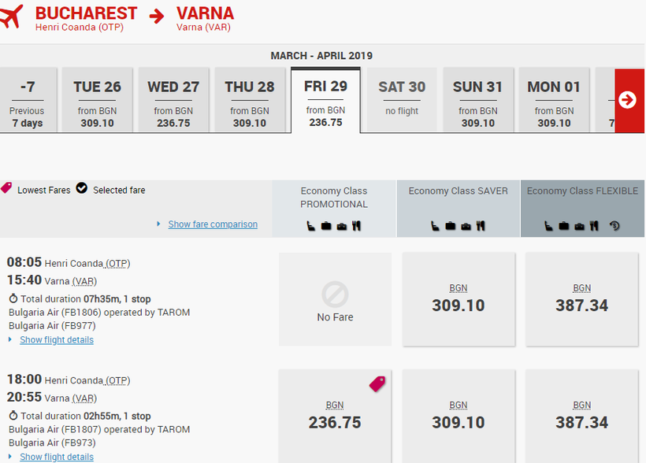The image size is (646, 463).
Task: Click the meal icon under Economy Class SAVER
Action: [x=481, y=226]
